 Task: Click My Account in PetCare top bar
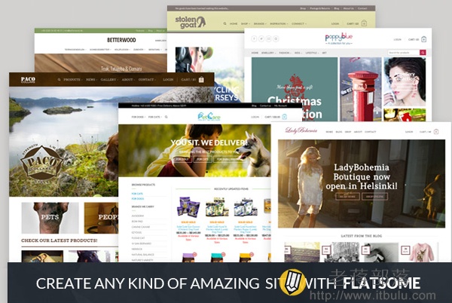pyautogui.click(x=280, y=106)
